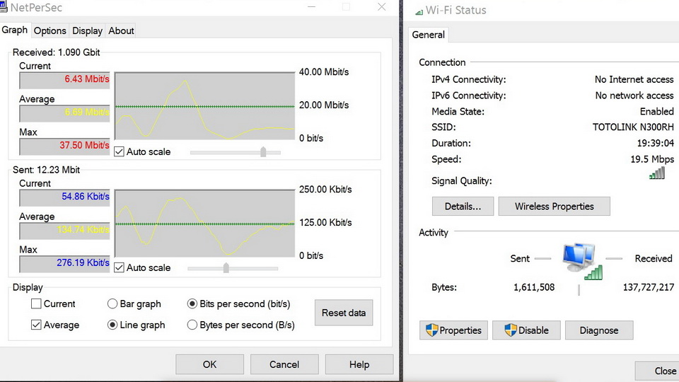This screenshot has width=679, height=382.
Task: Open the Display tab
Action: [x=87, y=30]
